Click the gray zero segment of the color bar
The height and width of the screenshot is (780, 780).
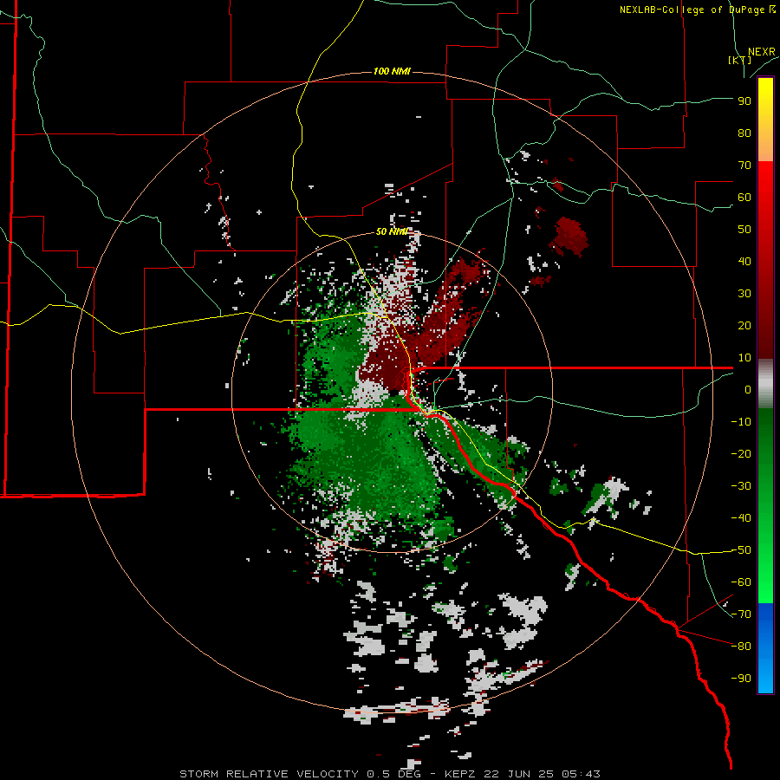[x=765, y=384]
